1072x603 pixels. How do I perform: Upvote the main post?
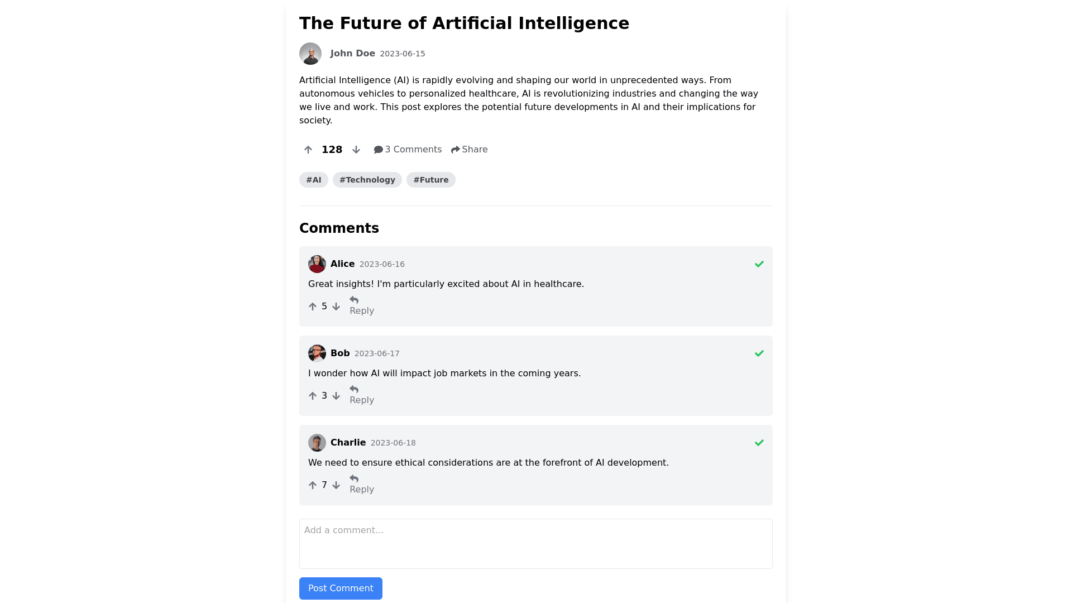(308, 150)
